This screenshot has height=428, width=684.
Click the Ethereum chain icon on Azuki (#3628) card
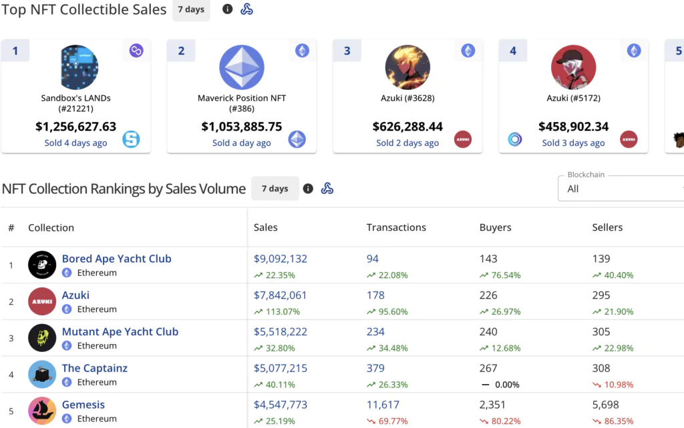point(468,51)
